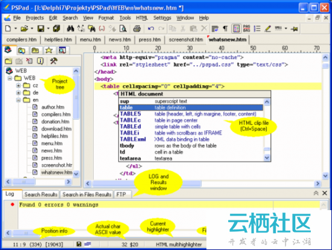Choose tbody entry in clip list
Image resolution: width=332 pixels, height=250 pixels.
191,146
